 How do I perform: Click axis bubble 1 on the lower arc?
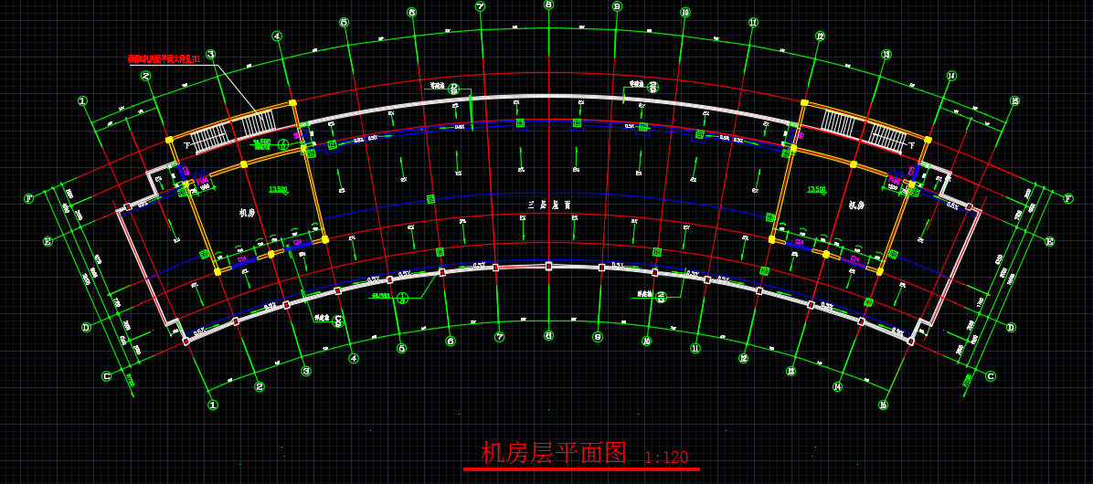pos(213,405)
